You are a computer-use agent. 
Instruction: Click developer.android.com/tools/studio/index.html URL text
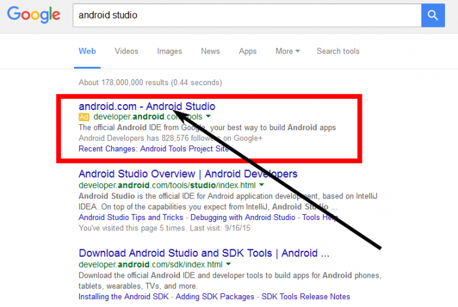click(167, 185)
